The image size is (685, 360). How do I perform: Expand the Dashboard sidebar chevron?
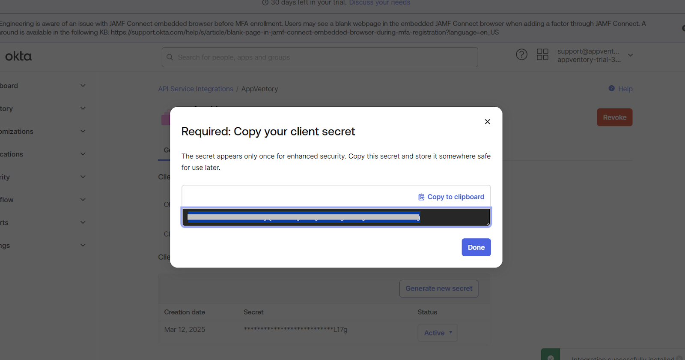tap(83, 86)
